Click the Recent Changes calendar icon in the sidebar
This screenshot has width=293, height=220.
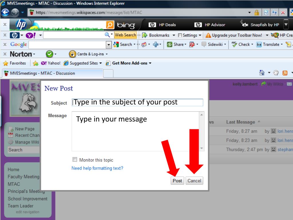[x=11, y=135]
